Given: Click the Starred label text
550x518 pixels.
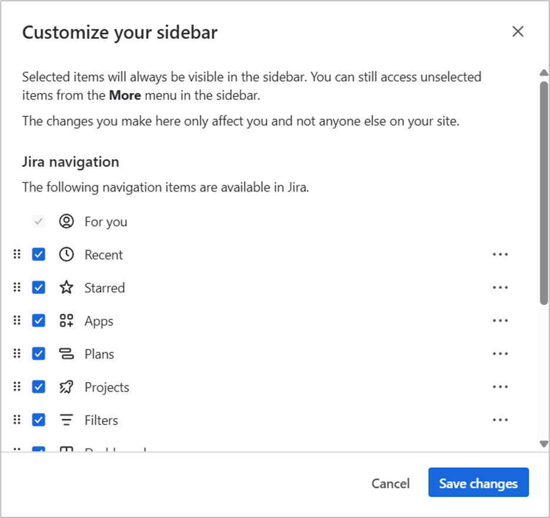Looking at the screenshot, I should [x=105, y=288].
